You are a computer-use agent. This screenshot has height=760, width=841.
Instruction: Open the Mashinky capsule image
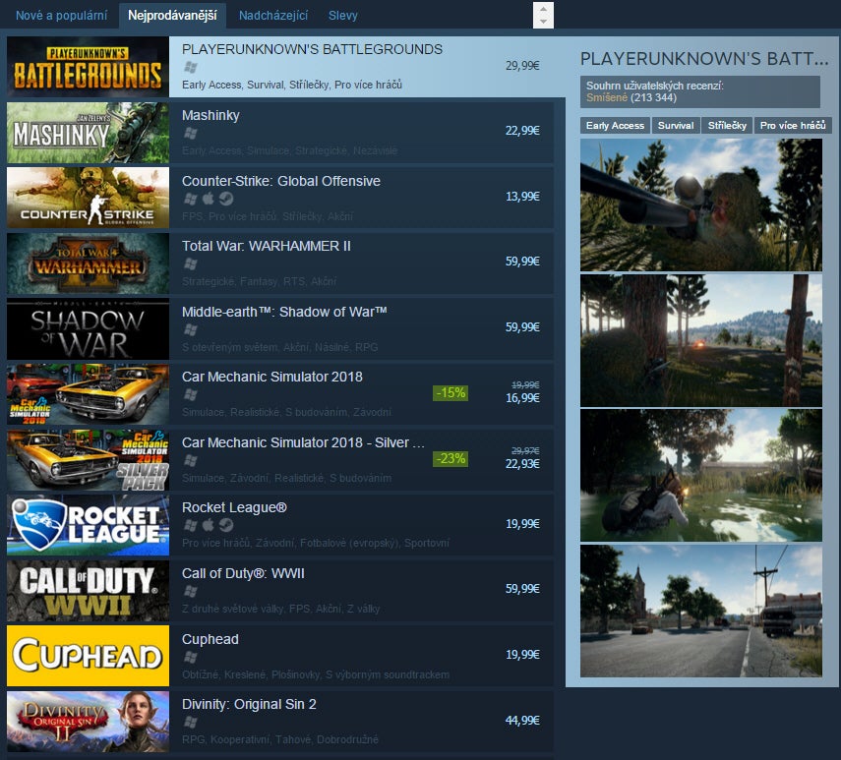pyautogui.click(x=88, y=133)
